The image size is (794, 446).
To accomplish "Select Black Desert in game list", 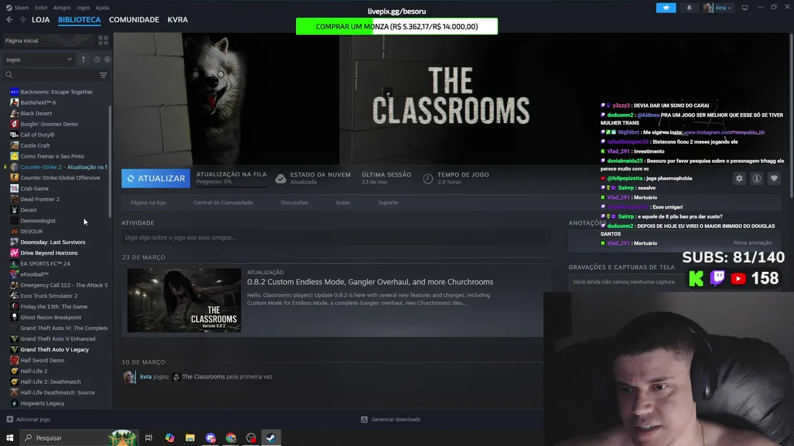I will tap(36, 113).
